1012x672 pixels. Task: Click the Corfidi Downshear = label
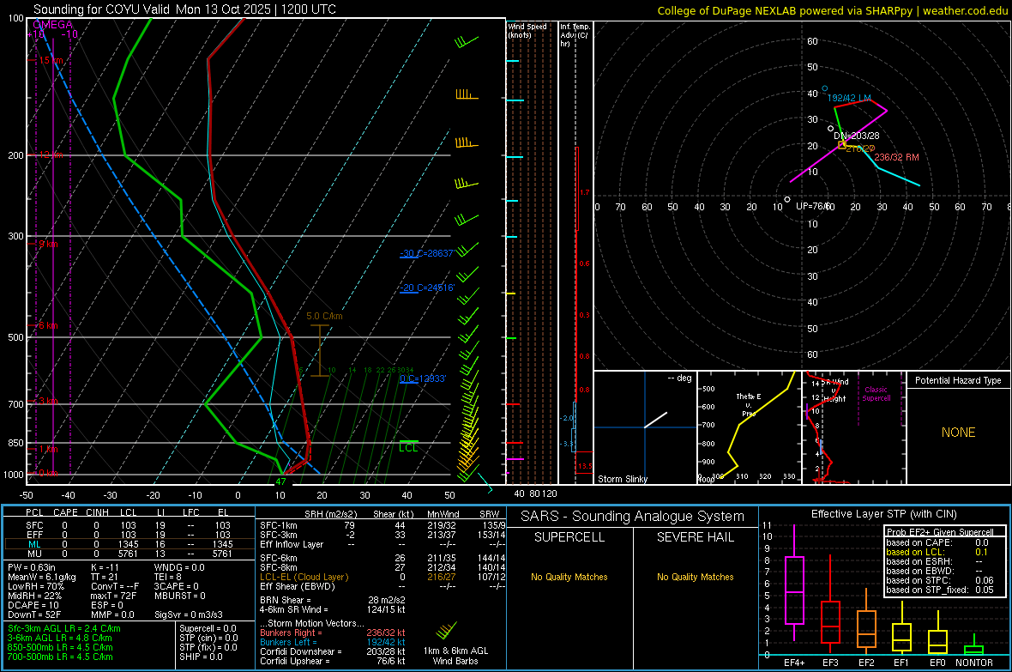[x=301, y=651]
